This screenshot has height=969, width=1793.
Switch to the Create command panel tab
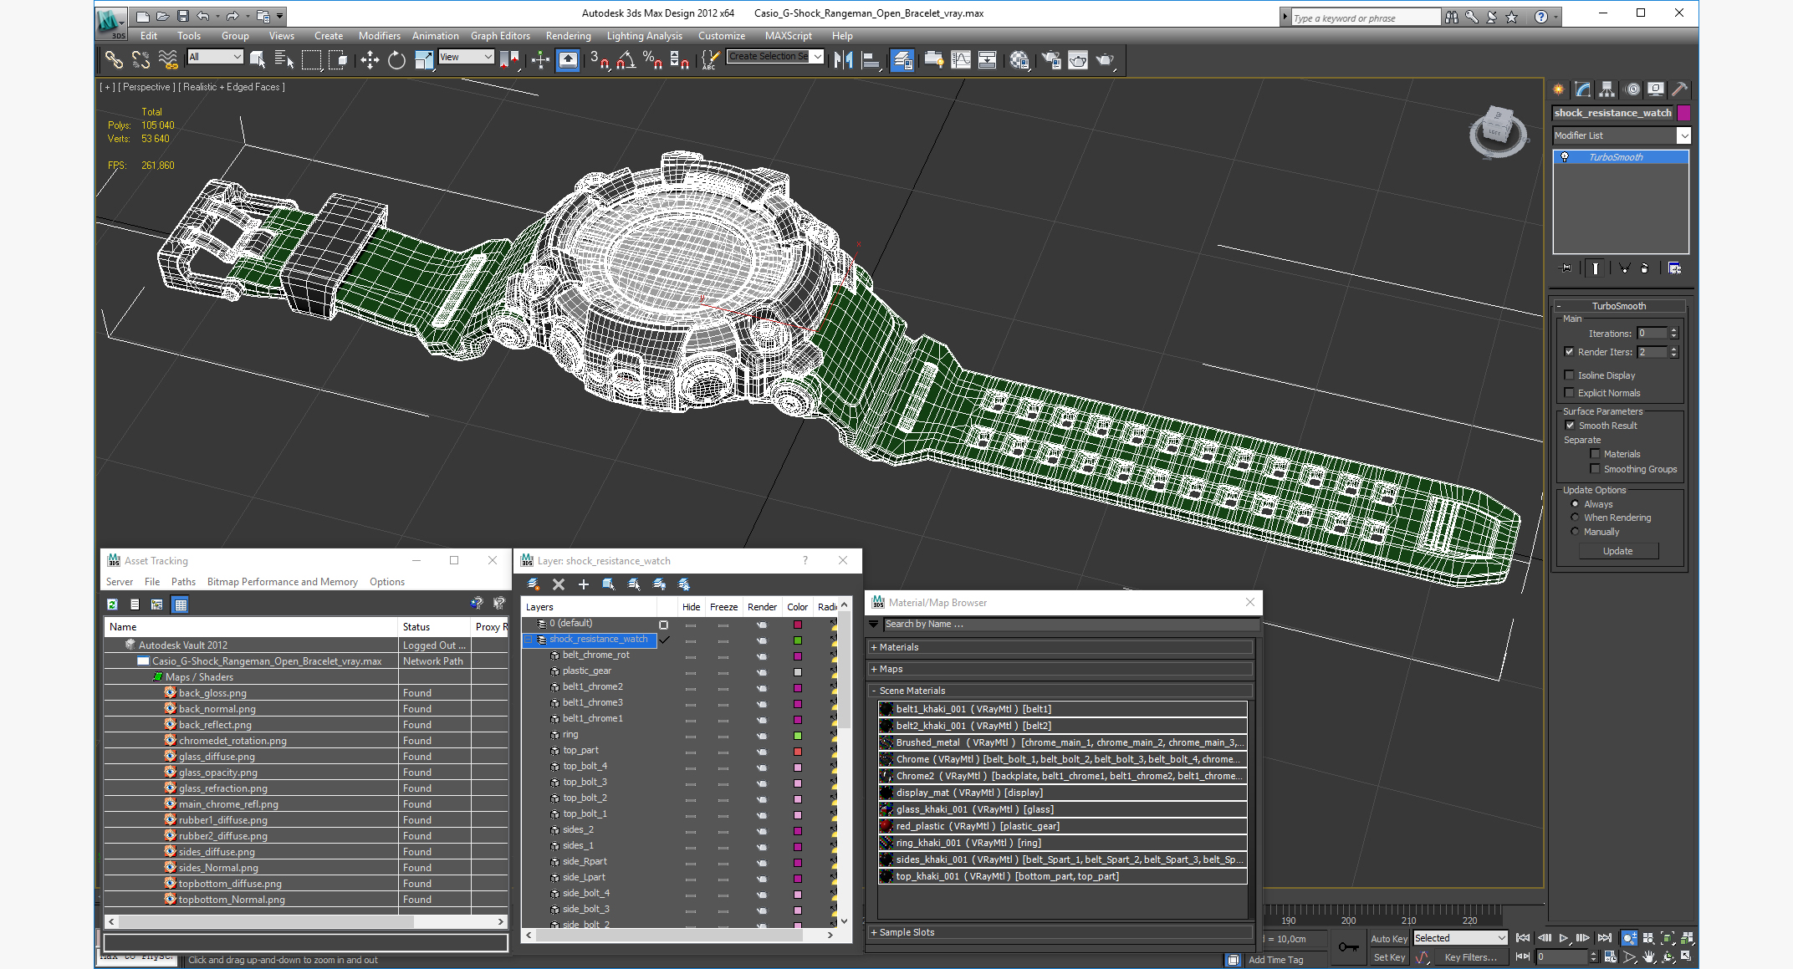tap(1559, 89)
